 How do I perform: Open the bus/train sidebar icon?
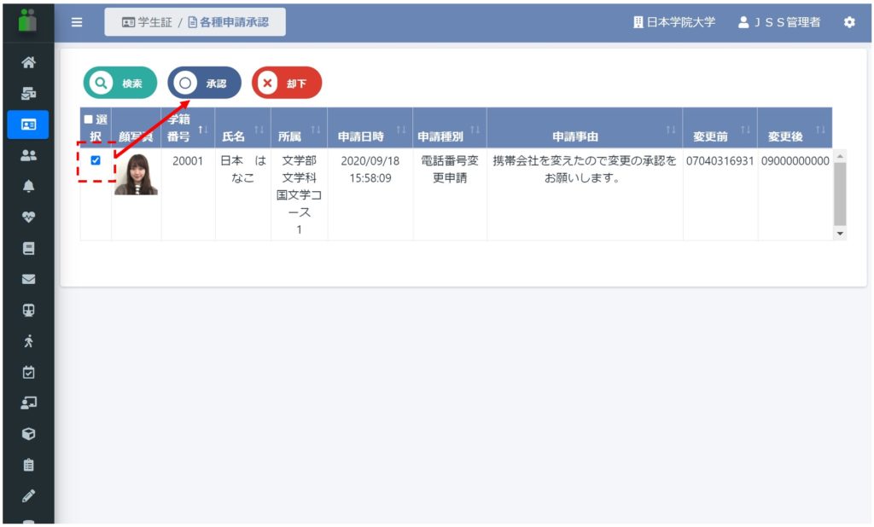point(28,310)
